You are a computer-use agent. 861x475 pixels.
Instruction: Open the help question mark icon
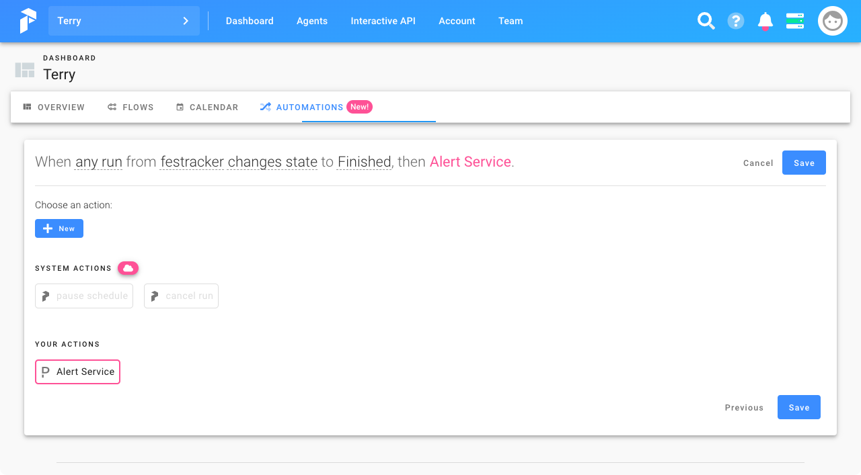(x=736, y=21)
